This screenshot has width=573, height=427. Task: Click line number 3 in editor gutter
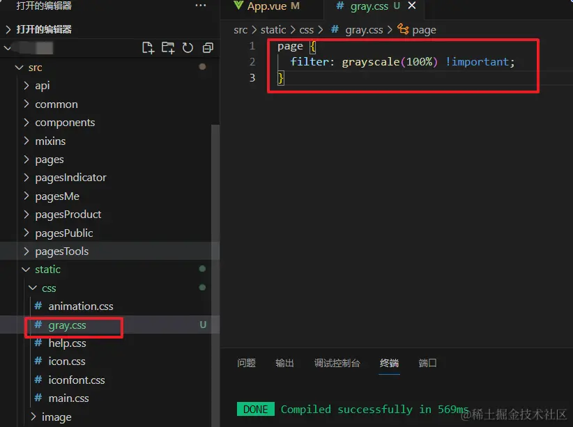click(252, 78)
